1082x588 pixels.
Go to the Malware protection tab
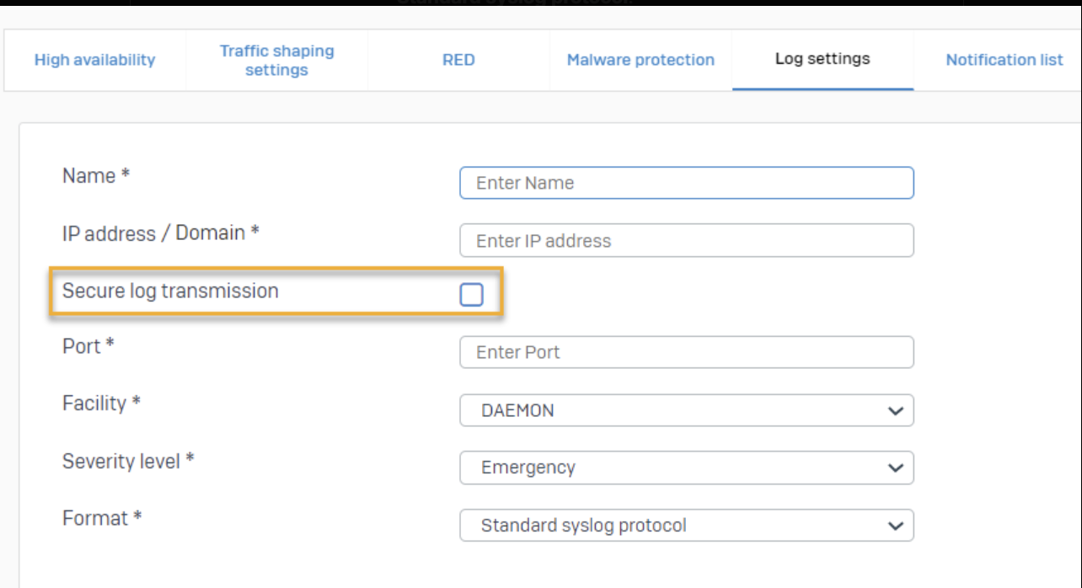point(640,60)
